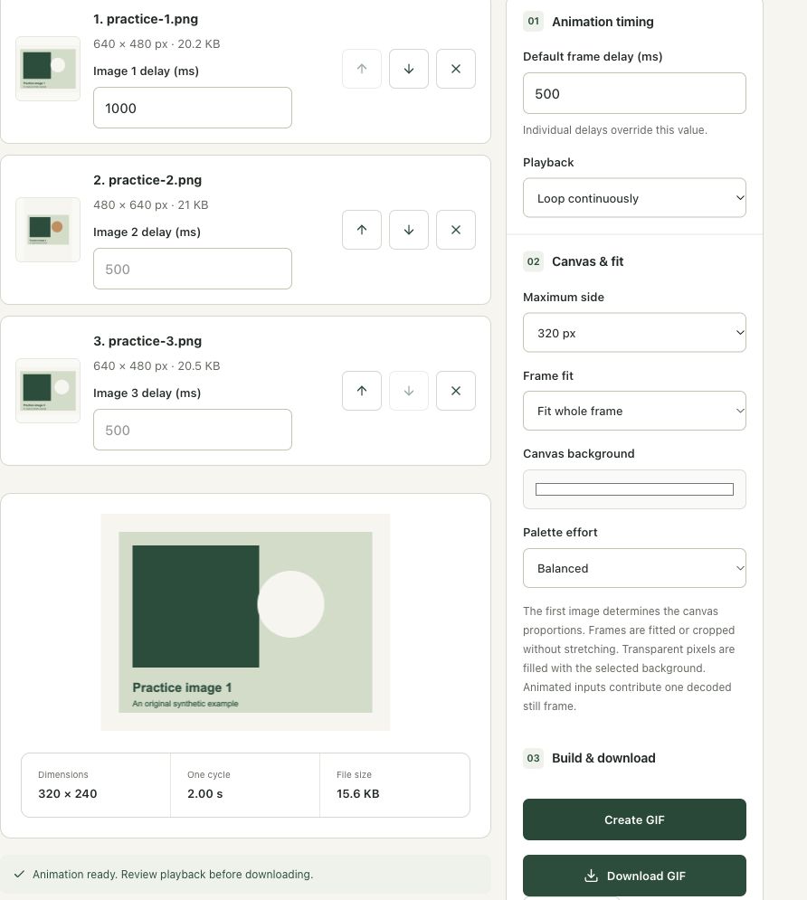Click the 1. practice-1.png file name
The image size is (807, 900).
point(146,19)
